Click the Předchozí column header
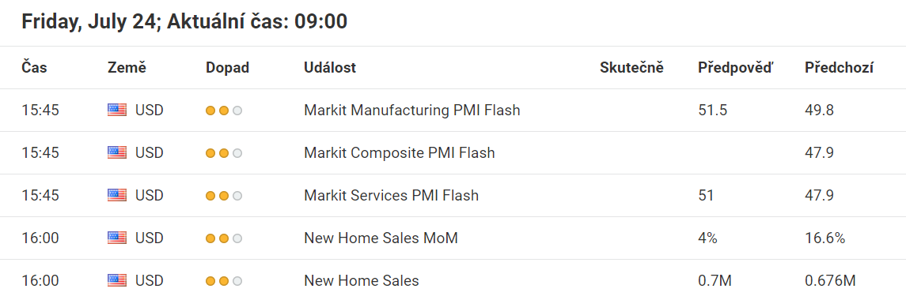The image size is (906, 300). pos(839,68)
